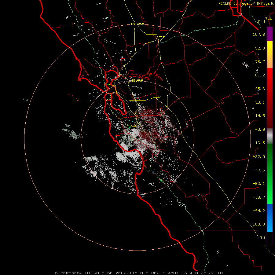Image resolution: width=275 pixels, height=275 pixels.
Task: Pick the dark green segment near -32.0
Action: (270, 155)
